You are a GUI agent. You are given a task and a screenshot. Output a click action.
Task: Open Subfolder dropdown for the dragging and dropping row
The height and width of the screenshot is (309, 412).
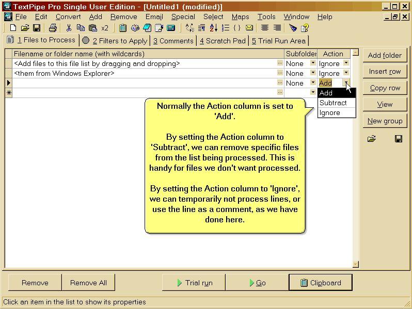(x=313, y=63)
